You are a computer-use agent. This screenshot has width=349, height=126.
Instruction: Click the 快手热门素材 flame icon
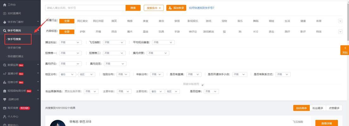tap(5, 22)
